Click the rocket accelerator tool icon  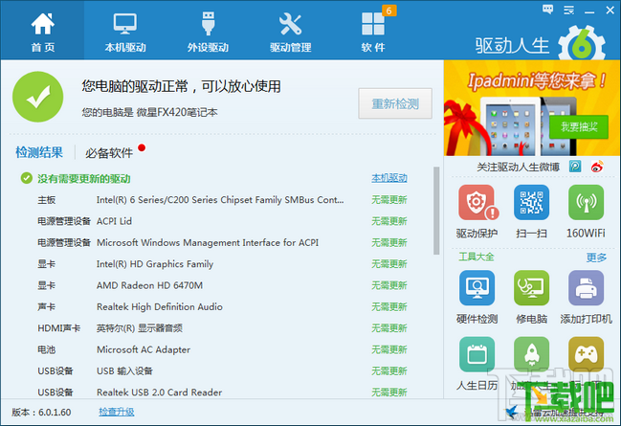tap(531, 354)
